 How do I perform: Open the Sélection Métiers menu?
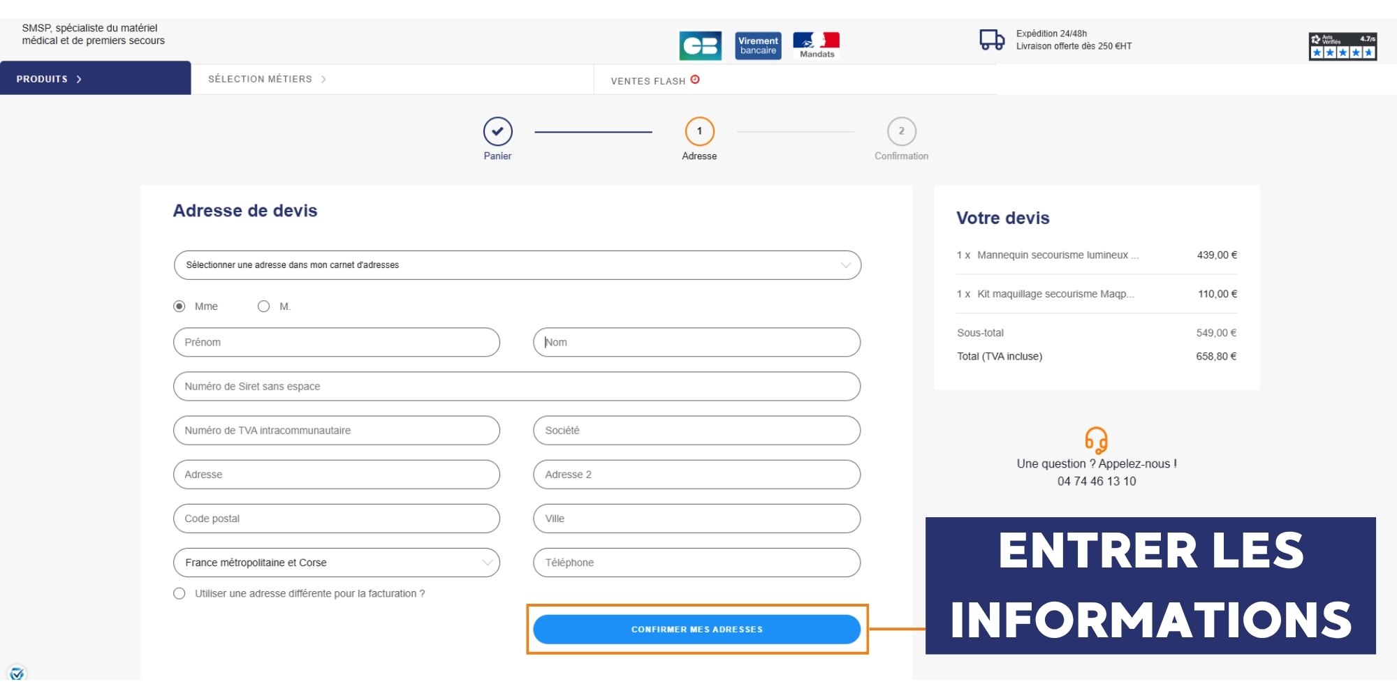[267, 79]
